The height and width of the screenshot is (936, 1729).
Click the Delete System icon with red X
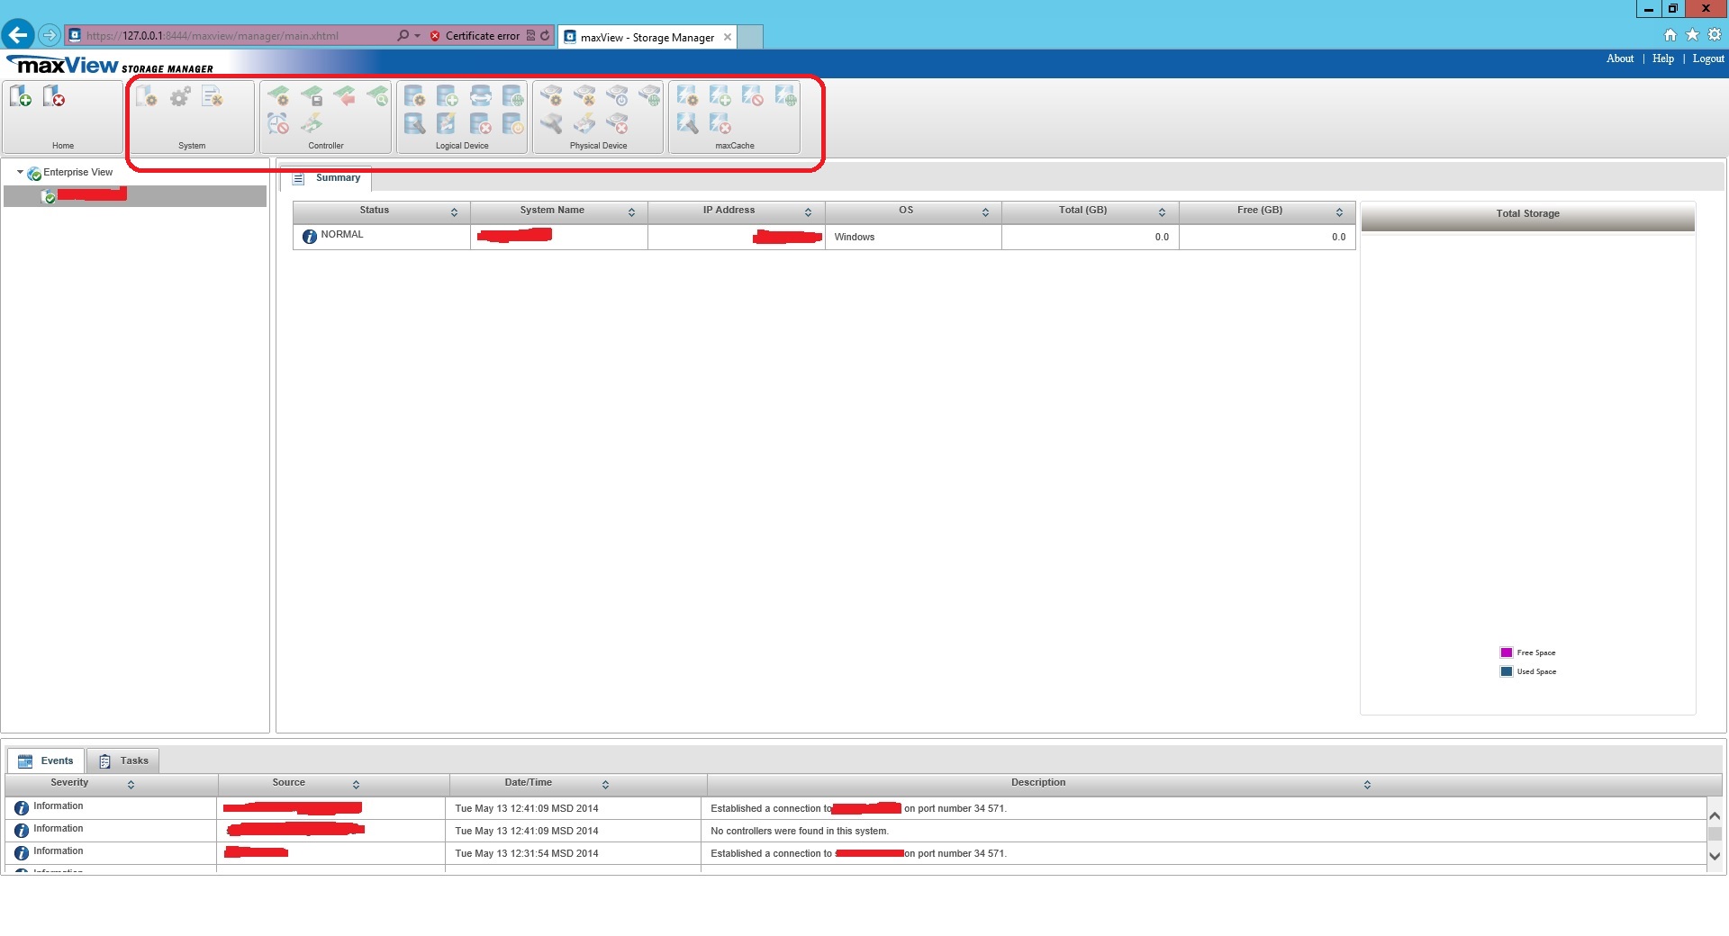click(54, 96)
